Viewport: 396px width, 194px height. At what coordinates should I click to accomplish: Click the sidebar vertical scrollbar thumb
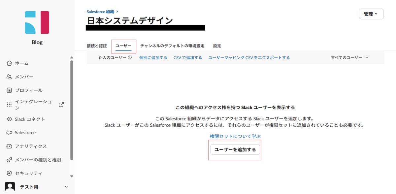click(x=72, y=110)
